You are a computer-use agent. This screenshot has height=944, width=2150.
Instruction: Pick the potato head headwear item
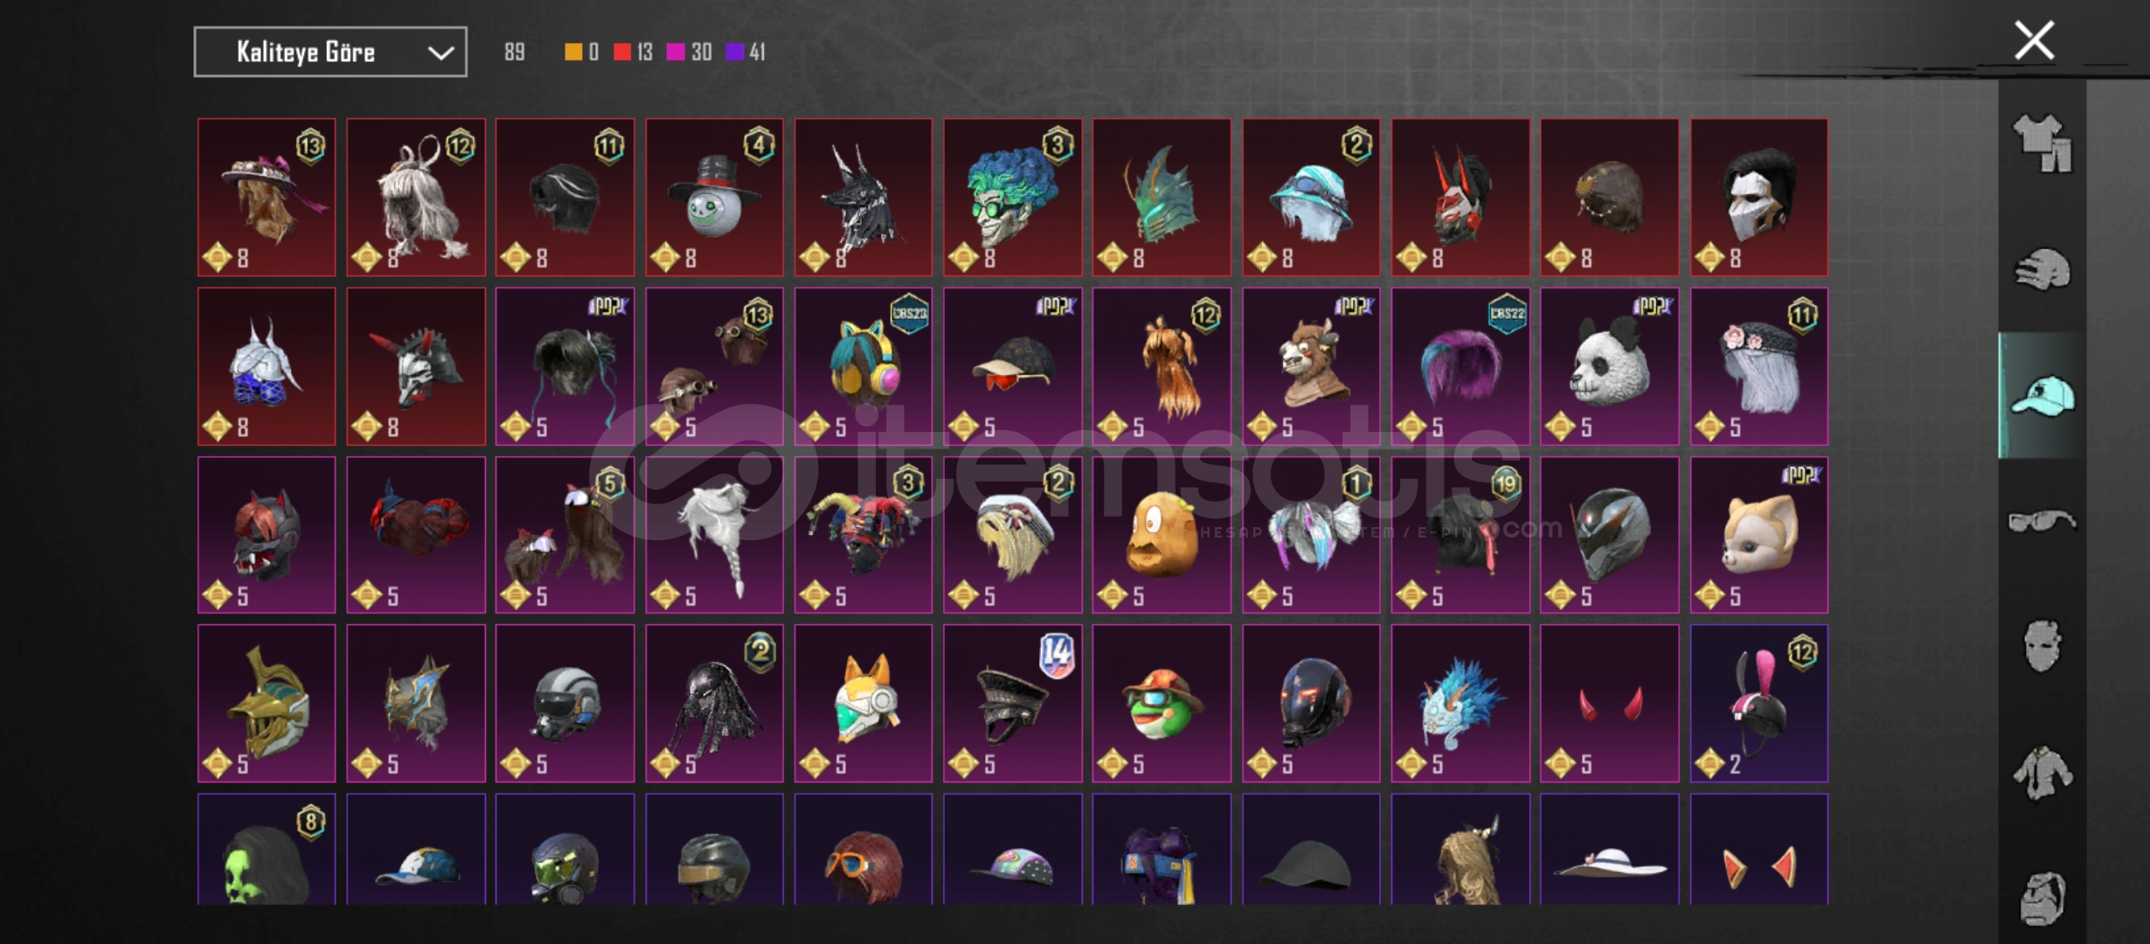click(1162, 535)
